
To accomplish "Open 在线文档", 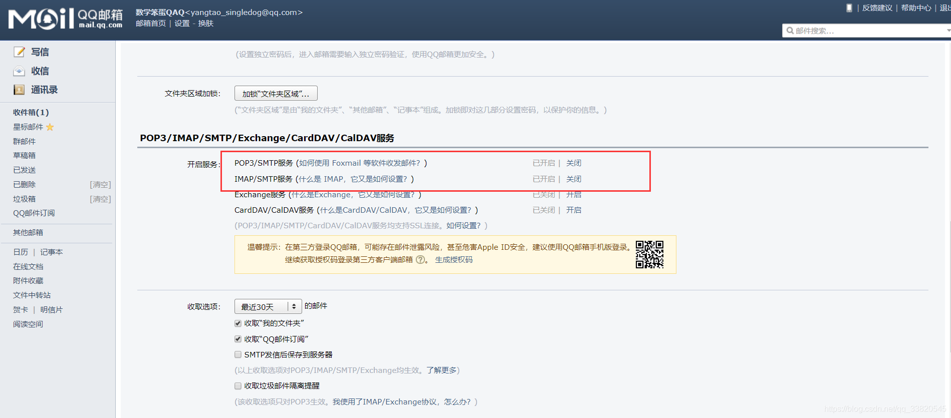I will (x=28, y=266).
